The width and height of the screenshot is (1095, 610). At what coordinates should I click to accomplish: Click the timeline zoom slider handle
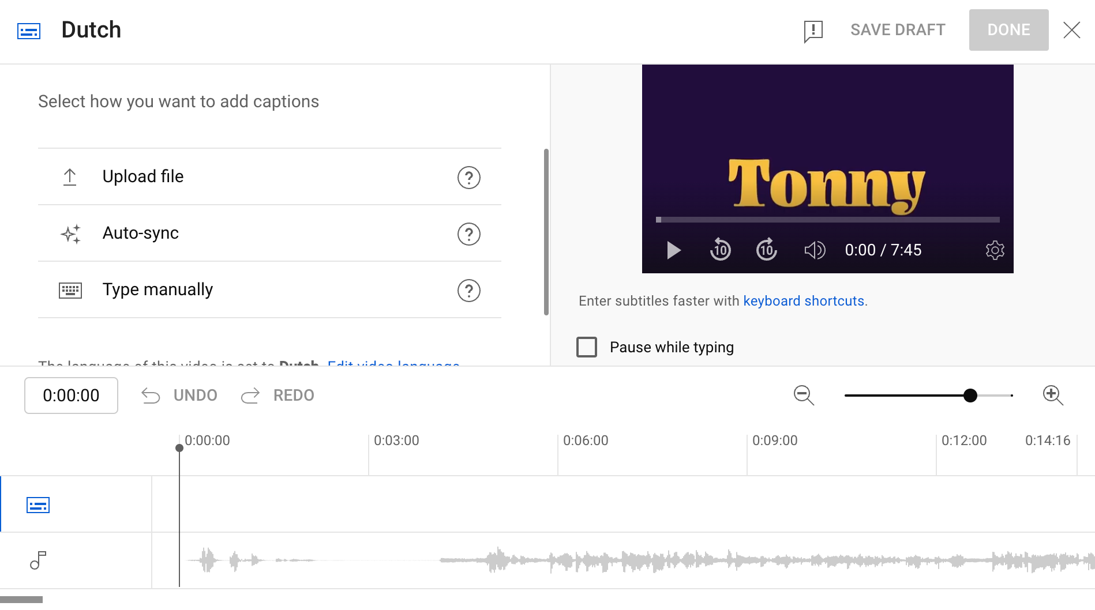tap(970, 396)
